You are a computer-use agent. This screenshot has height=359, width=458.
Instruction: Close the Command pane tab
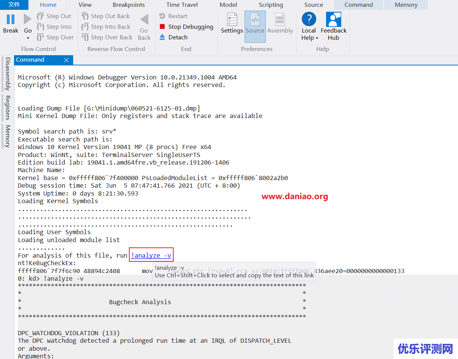66,60
